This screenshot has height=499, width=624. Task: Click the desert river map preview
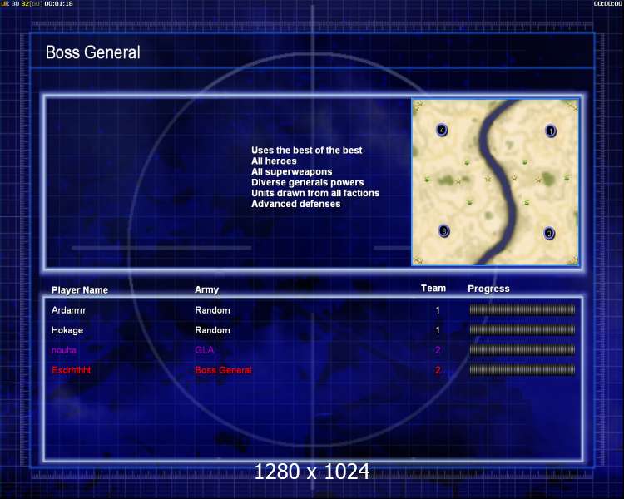495,182
